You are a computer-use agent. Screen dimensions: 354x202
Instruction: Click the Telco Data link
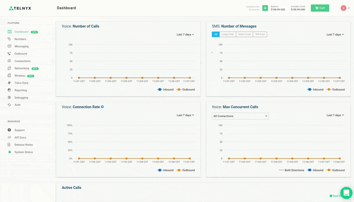[21, 83]
